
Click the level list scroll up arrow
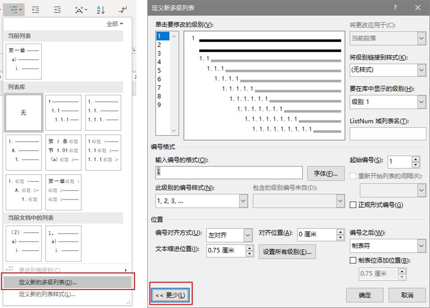pos(174,36)
